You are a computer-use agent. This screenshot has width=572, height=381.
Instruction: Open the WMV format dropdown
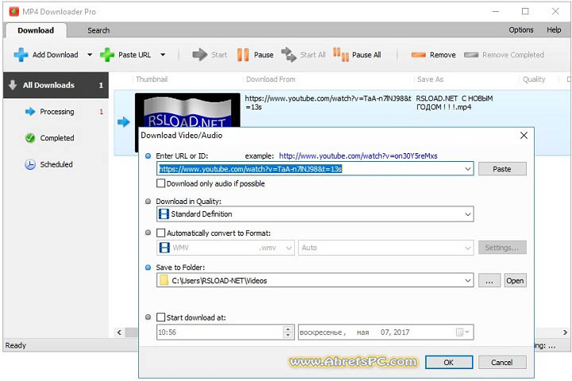pyautogui.click(x=288, y=248)
